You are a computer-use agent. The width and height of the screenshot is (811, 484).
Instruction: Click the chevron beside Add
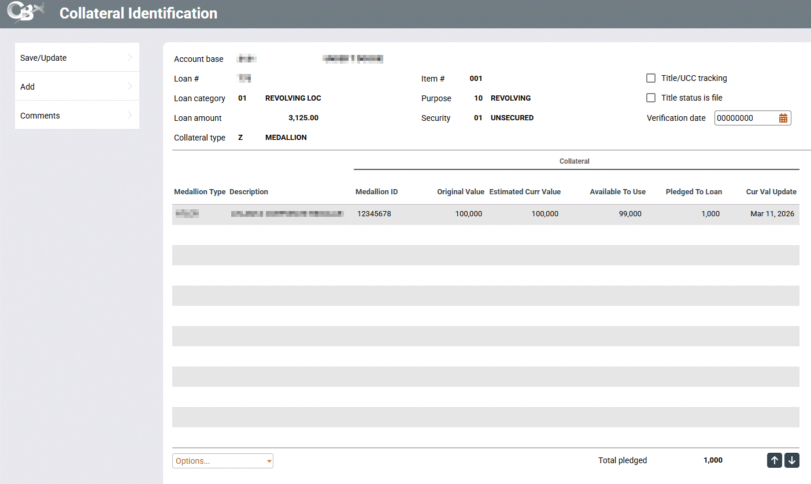[x=130, y=86]
